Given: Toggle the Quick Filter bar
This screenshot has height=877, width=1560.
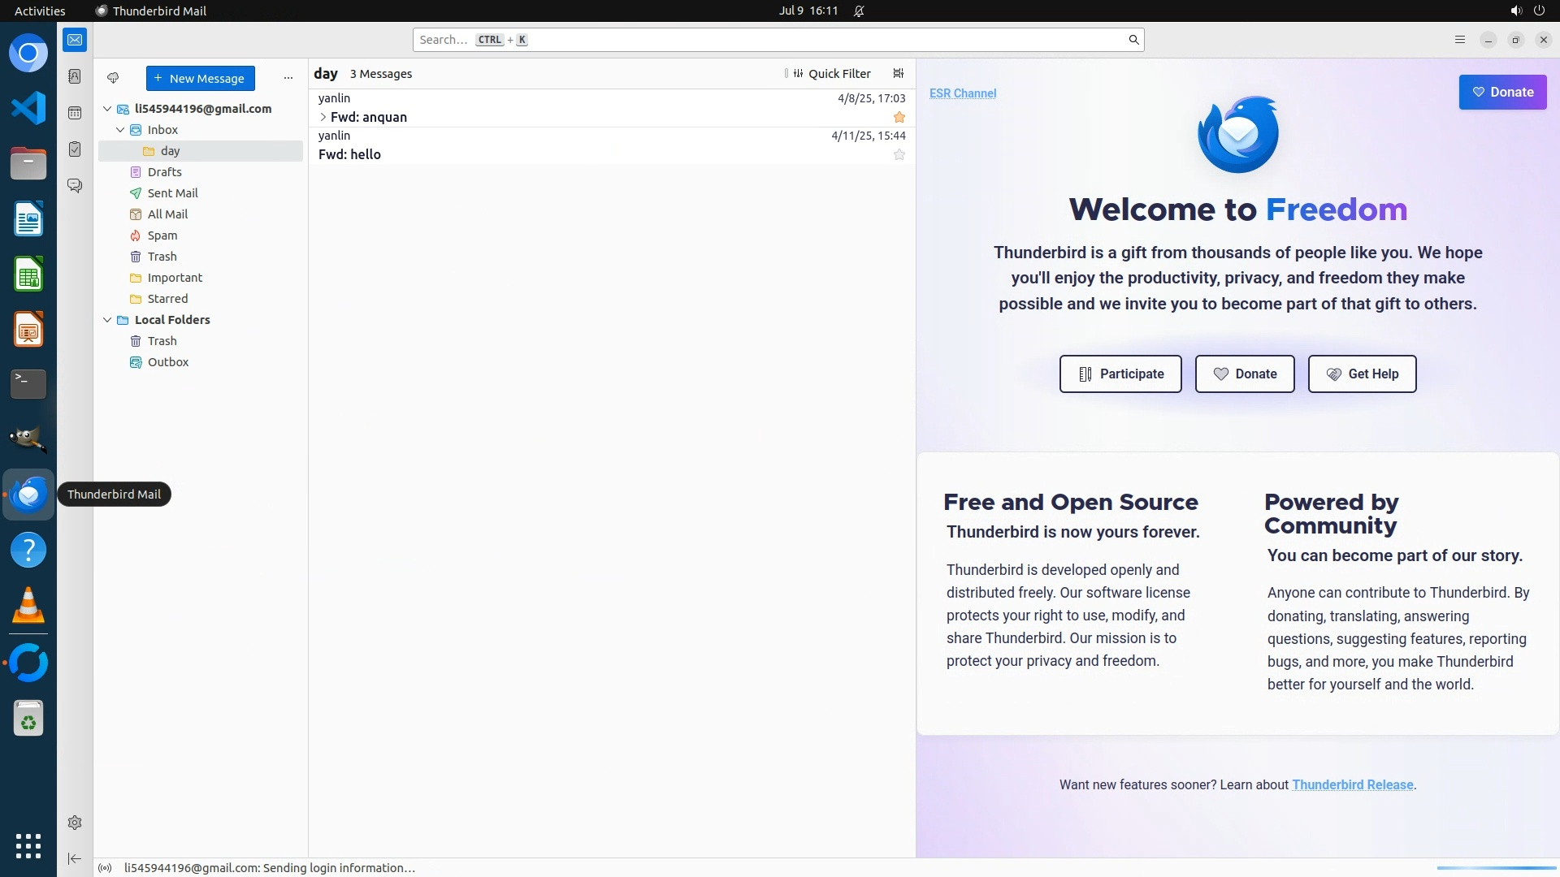Looking at the screenshot, I should tap(831, 73).
